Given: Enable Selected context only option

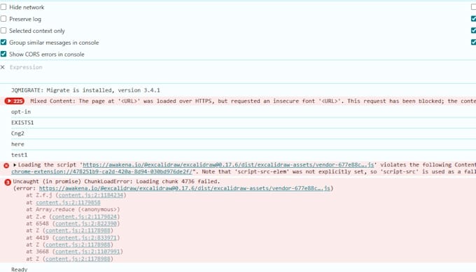Looking at the screenshot, I should pyautogui.click(x=3, y=31).
